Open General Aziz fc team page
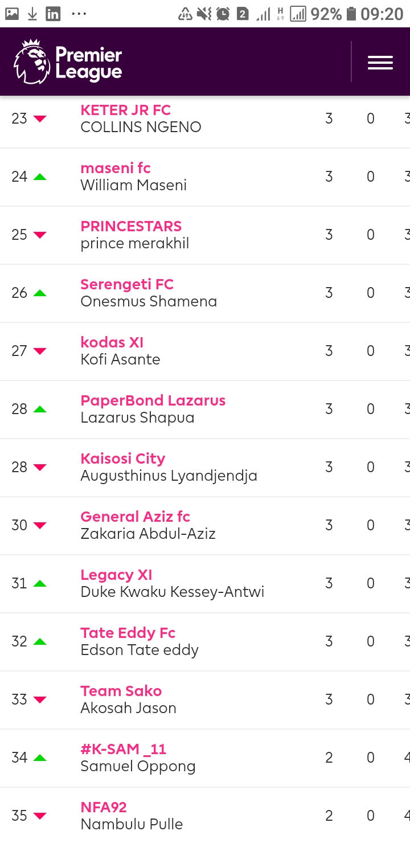Viewport: 410px width, 843px height. coord(135,517)
